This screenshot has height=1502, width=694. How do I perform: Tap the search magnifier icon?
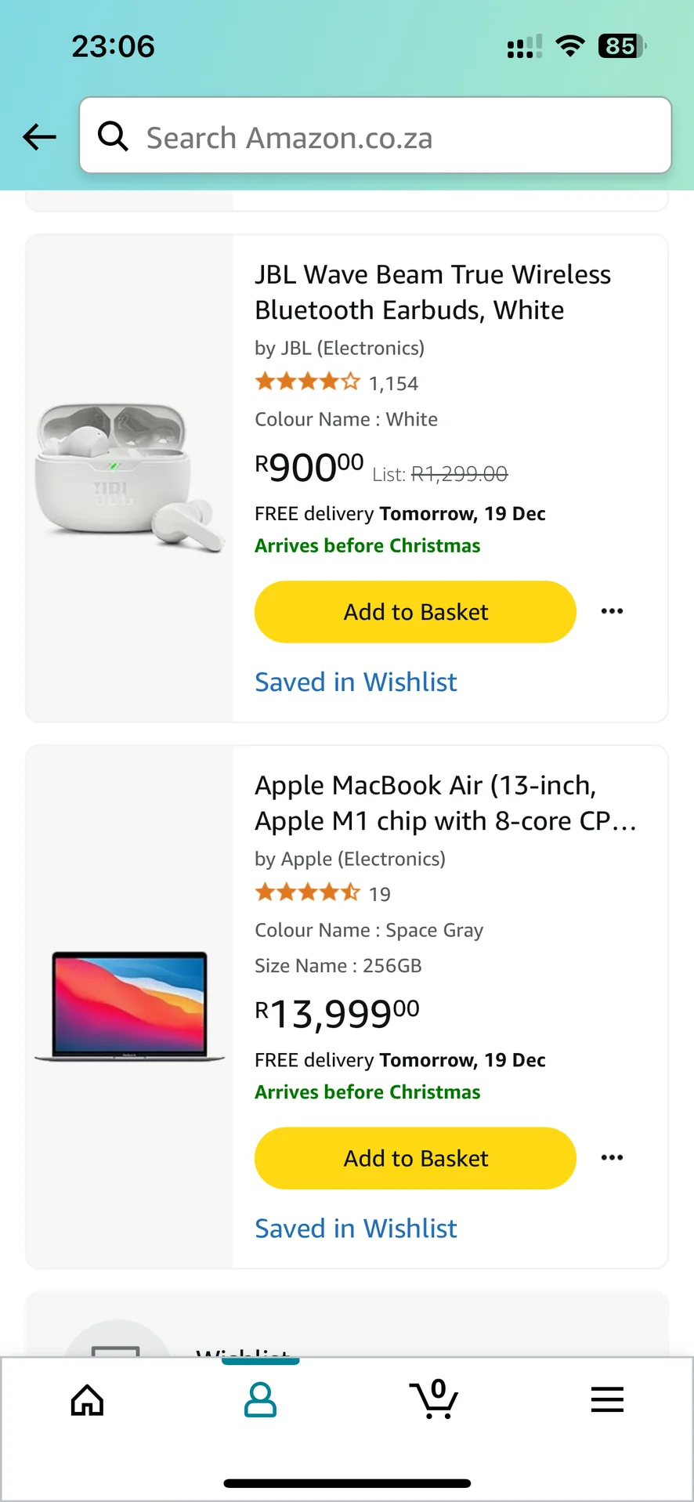[x=113, y=136]
